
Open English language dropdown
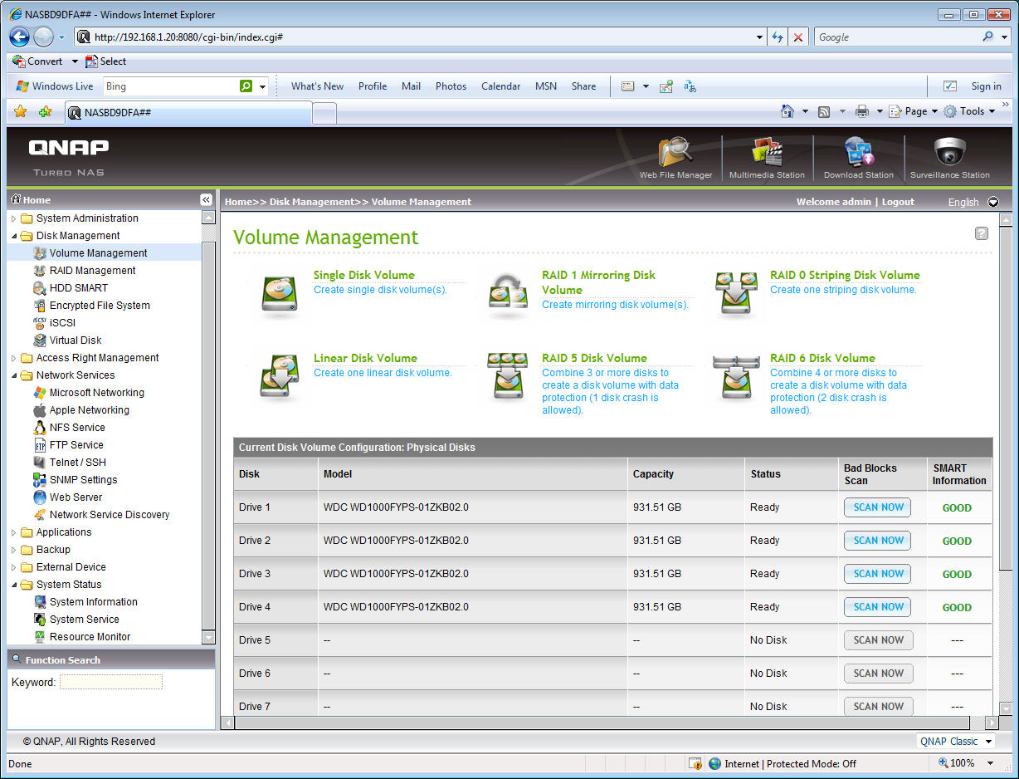point(973,202)
